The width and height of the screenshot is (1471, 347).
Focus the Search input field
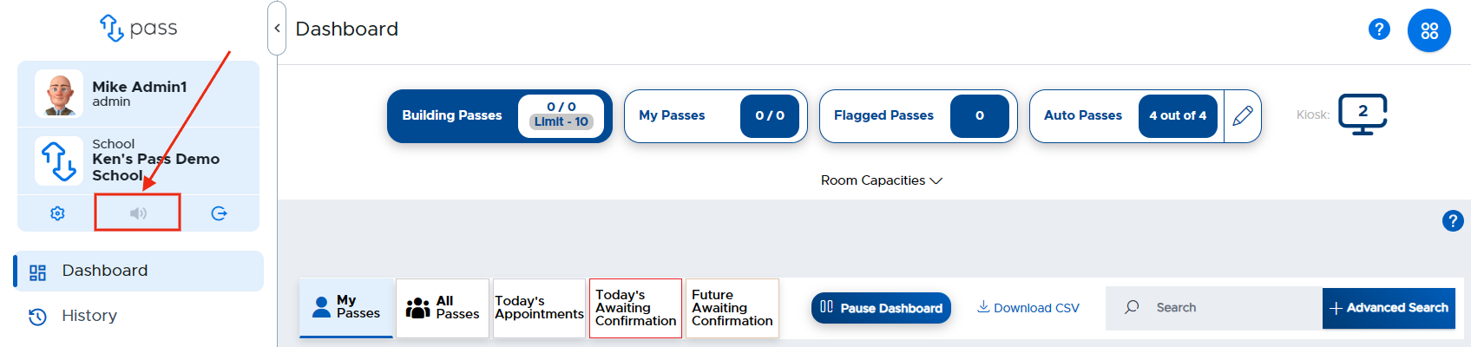tap(1214, 308)
